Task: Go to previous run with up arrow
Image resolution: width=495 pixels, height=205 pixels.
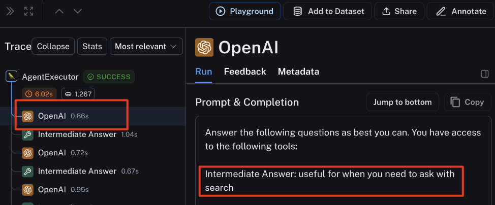Action: [59, 11]
